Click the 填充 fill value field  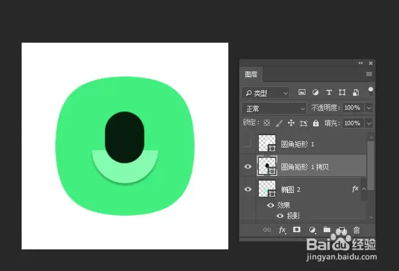[x=353, y=124]
